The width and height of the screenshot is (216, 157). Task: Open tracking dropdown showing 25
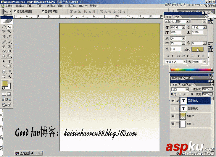183,43
